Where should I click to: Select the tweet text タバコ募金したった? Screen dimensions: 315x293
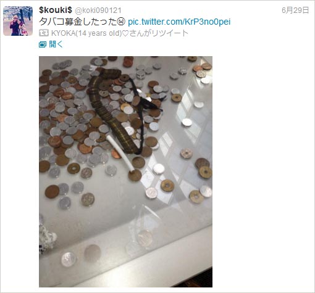tap(78, 22)
